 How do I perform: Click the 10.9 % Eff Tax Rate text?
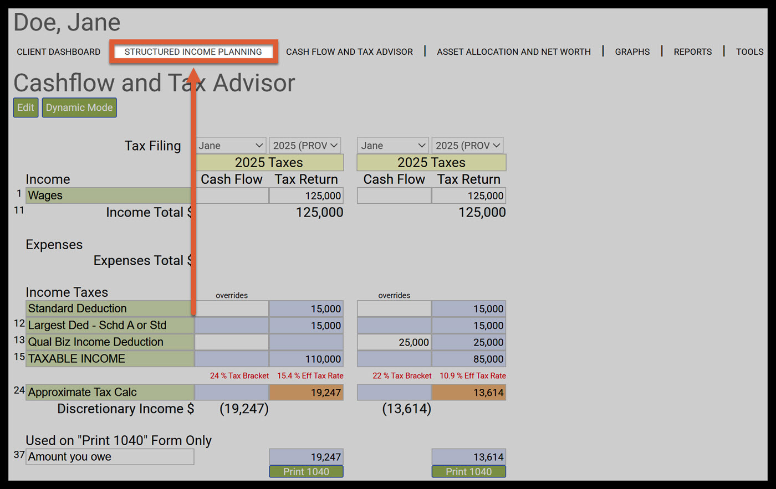tap(473, 375)
